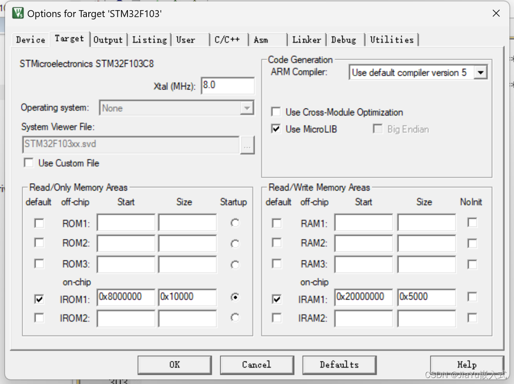Image resolution: width=514 pixels, height=384 pixels.
Task: Click the ROM1 Size field
Action: click(187, 223)
